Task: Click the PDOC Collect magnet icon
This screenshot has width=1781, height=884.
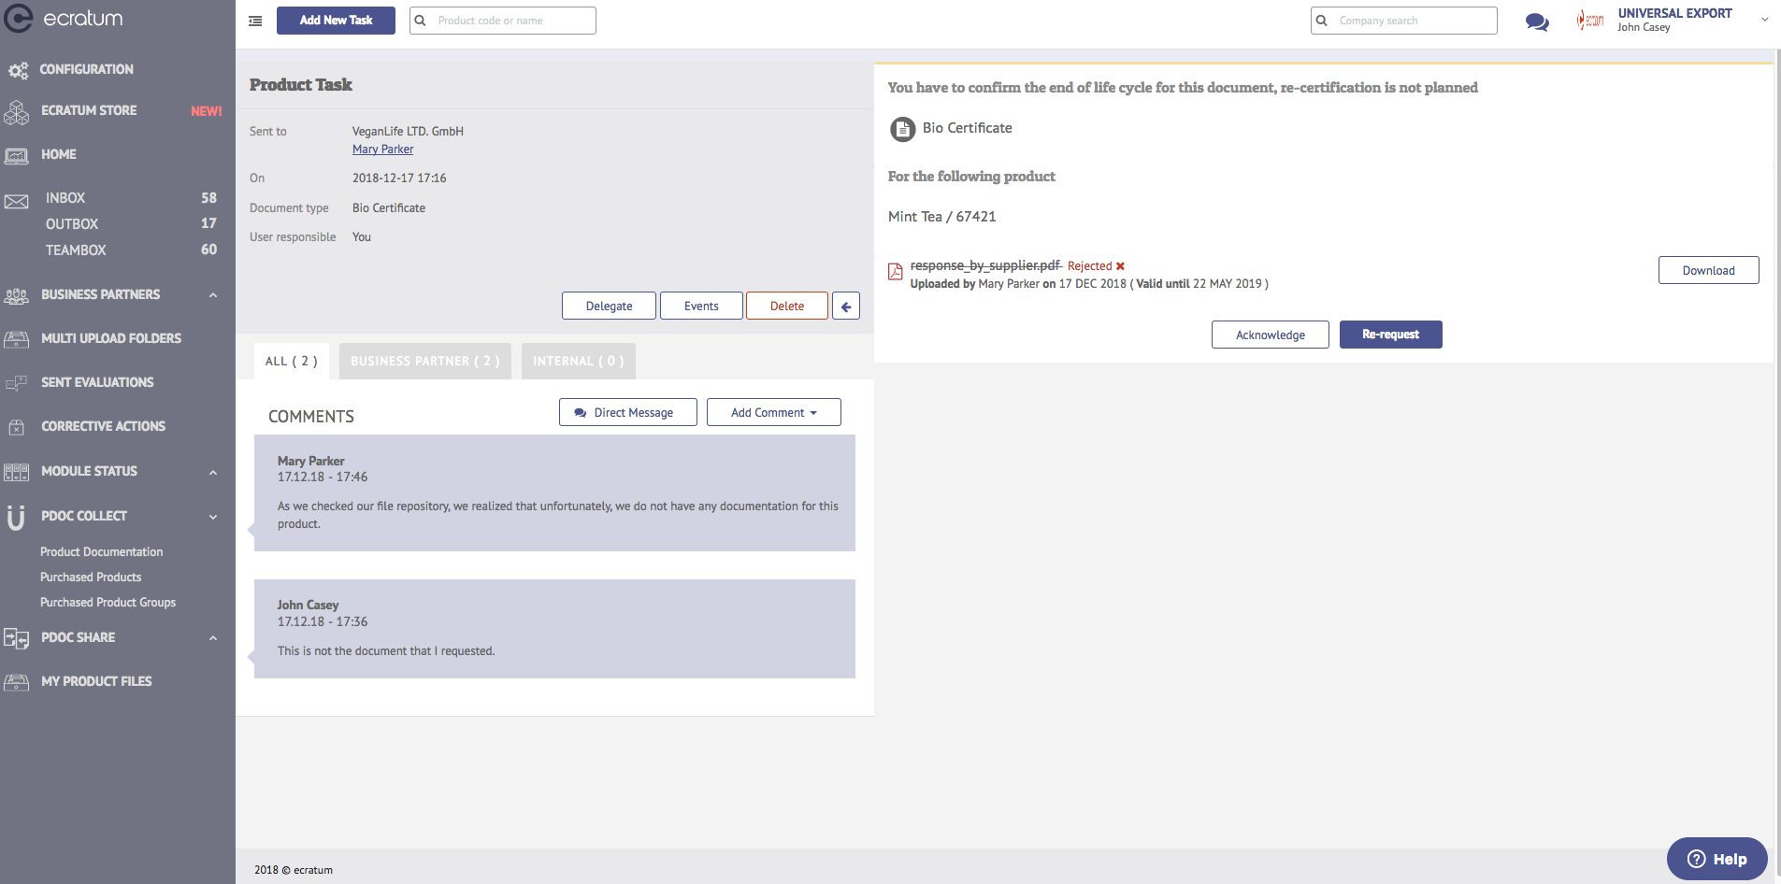Action: click(16, 517)
